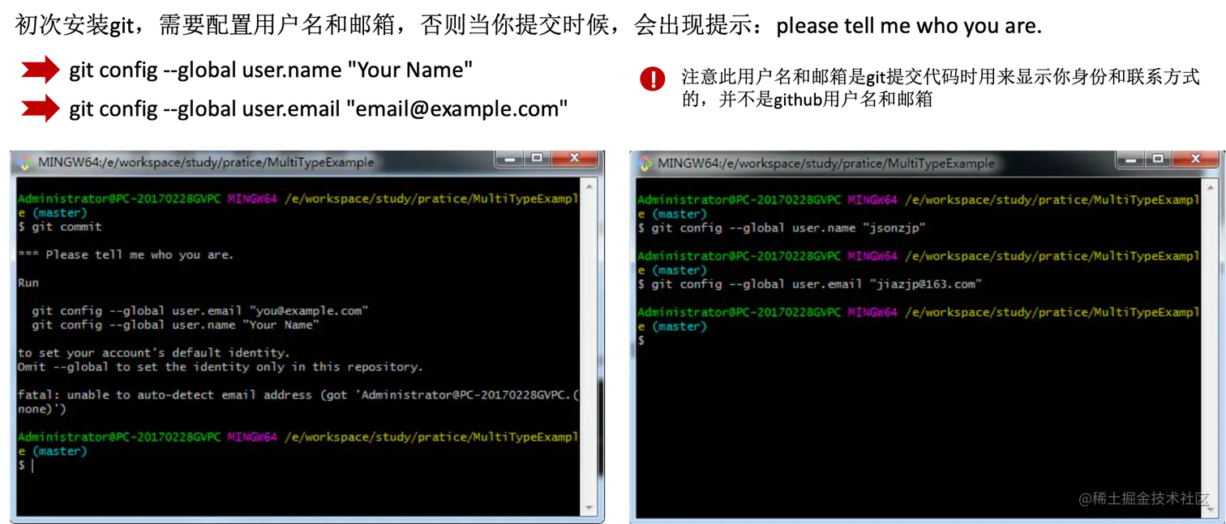This screenshot has width=1226, height=524.
Task: Click the red exclamation warning icon beside the note
Action: [653, 78]
